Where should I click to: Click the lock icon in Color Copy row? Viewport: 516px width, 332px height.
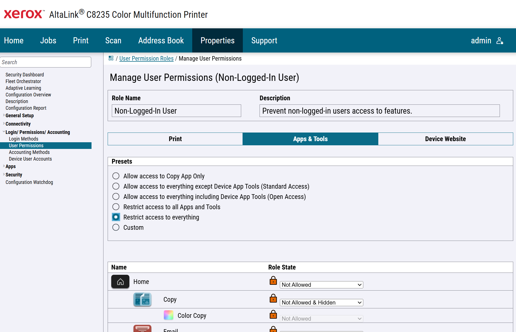click(273, 314)
